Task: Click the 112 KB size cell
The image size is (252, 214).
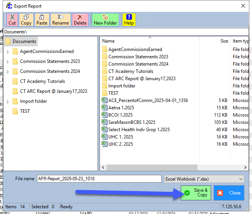Action: tap(220, 115)
